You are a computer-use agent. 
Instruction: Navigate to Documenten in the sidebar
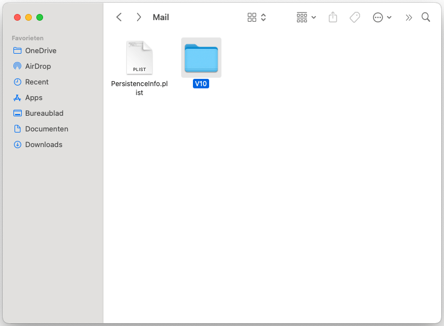coord(46,129)
